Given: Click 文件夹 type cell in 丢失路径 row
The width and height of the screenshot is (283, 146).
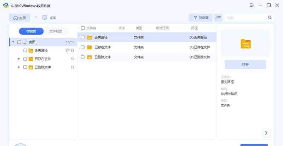Looking at the screenshot, I should click(139, 37).
